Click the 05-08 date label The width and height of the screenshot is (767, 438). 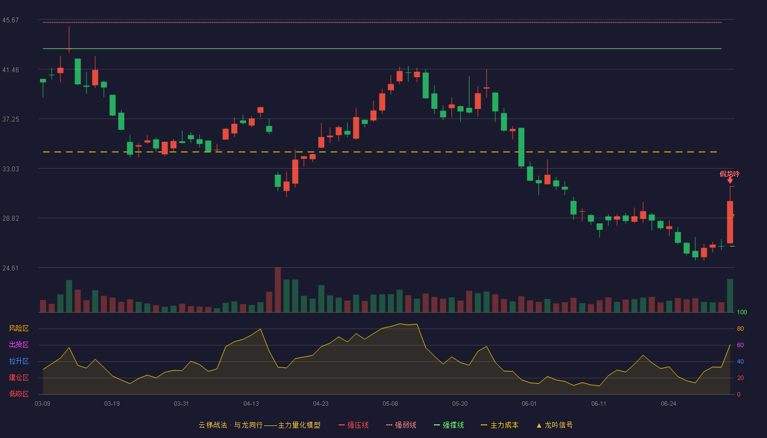(x=391, y=404)
